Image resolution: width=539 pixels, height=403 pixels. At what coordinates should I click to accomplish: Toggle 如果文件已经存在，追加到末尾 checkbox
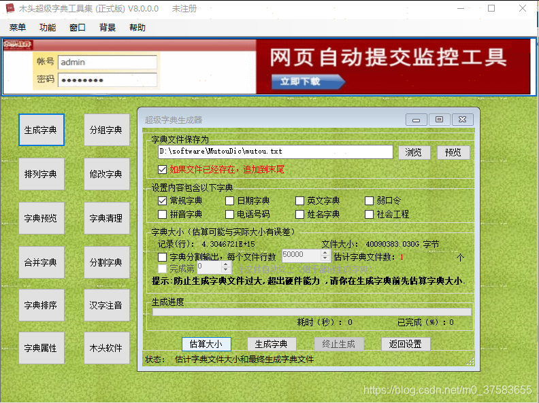(x=162, y=170)
